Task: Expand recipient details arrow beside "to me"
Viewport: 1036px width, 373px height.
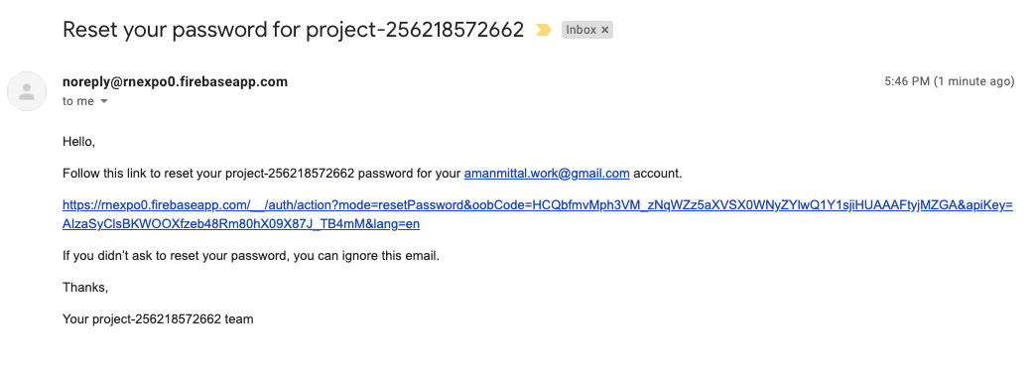Action: (104, 101)
